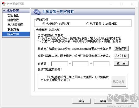139x108 pixels.
Task: Collapse the 系统设置 tree arrow
Action: (4, 11)
